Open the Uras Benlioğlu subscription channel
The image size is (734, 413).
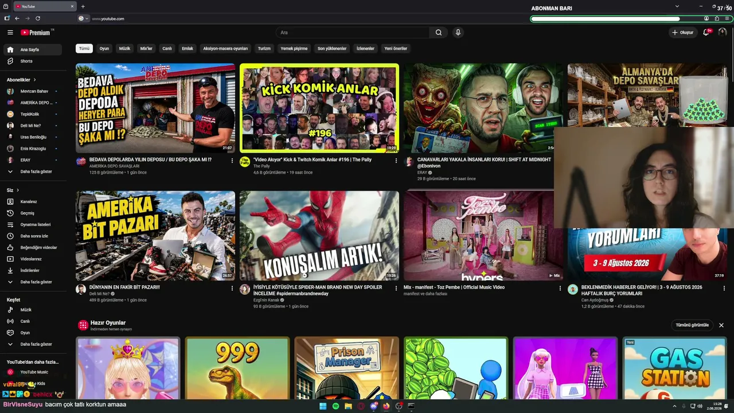click(33, 137)
